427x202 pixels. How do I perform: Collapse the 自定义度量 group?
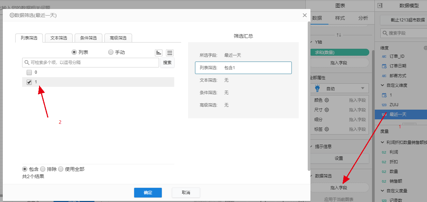pyautogui.click(x=382, y=191)
